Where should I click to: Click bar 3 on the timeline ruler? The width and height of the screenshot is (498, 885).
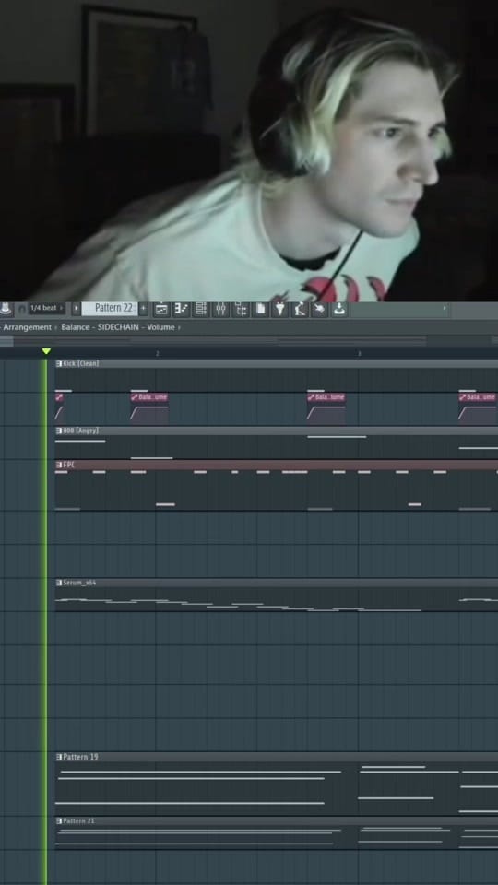359,353
